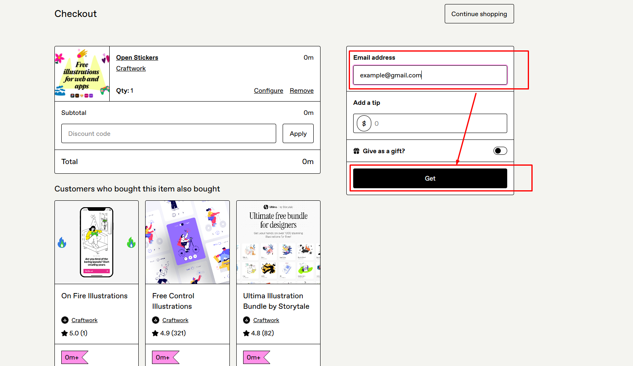Image resolution: width=633 pixels, height=366 pixels.
Task: Click the Subtotal label
Action: coord(74,113)
